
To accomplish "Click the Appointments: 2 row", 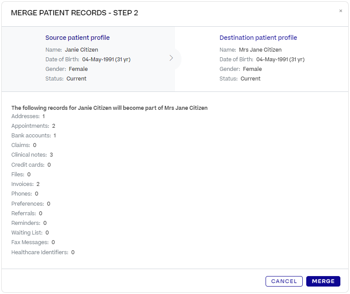I will (33, 126).
